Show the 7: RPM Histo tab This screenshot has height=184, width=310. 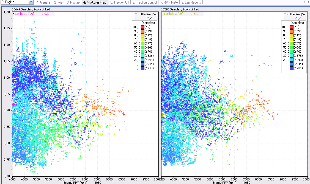tap(169, 2)
